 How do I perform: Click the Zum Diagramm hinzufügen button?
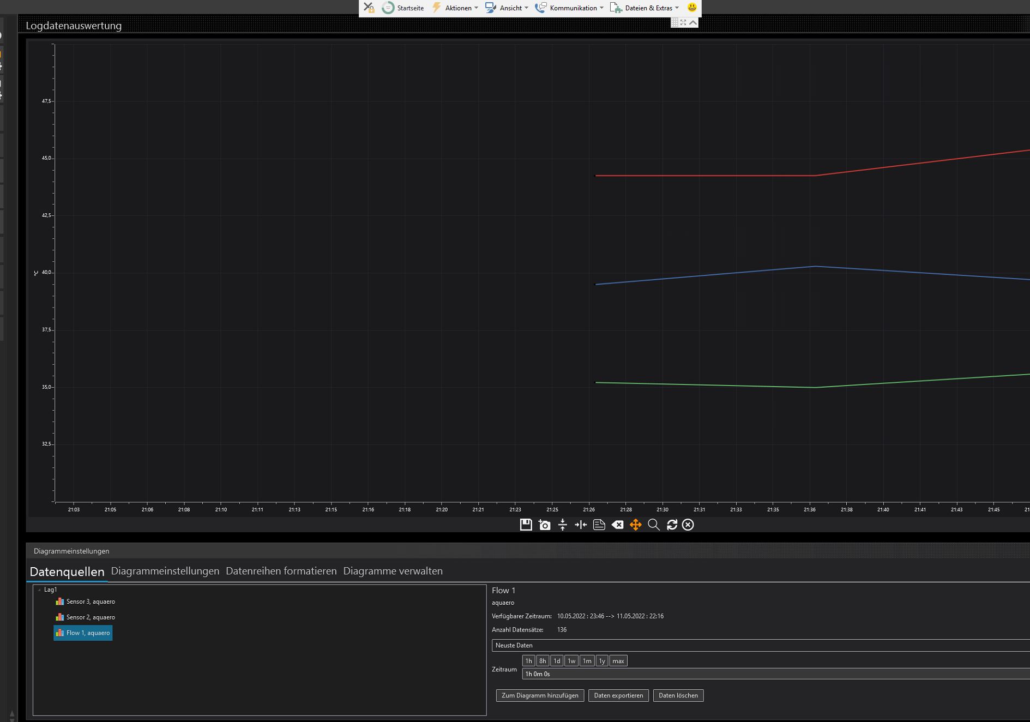[x=540, y=695]
